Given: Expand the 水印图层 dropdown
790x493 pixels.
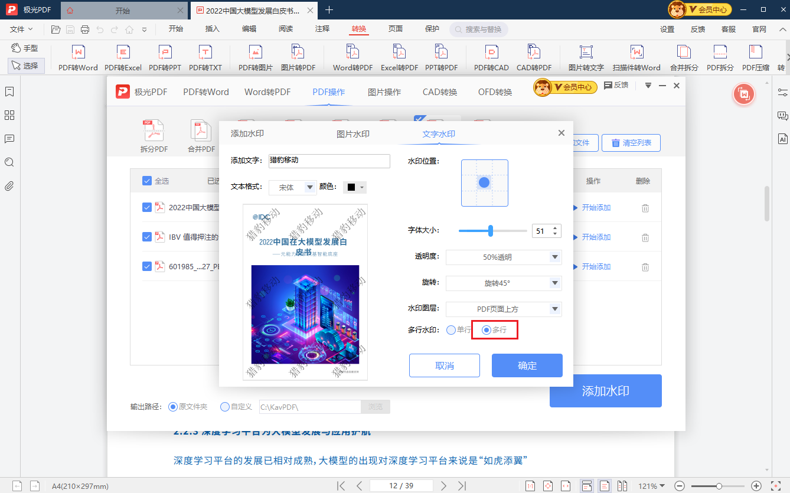Looking at the screenshot, I should click(x=504, y=309).
